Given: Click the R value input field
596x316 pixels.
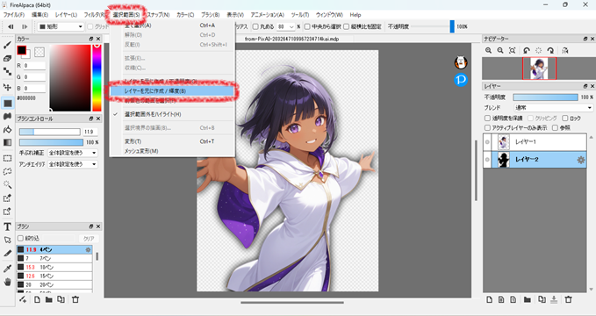Looking at the screenshot, I should point(34,66).
